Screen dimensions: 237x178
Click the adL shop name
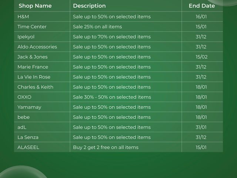pyautogui.click(x=22, y=127)
